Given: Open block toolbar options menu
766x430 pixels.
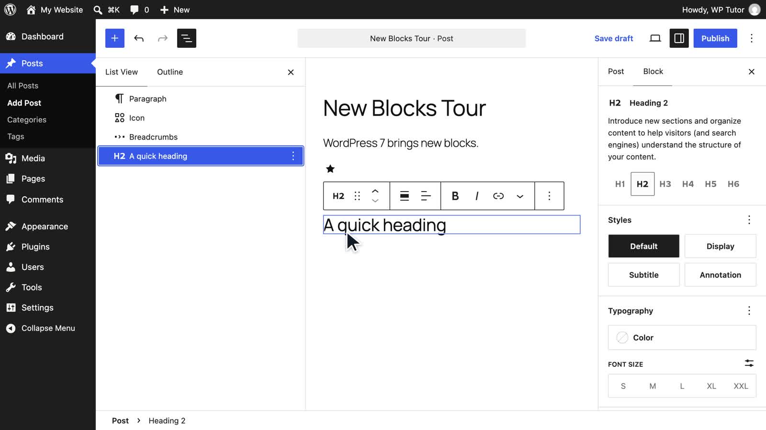Looking at the screenshot, I should coord(549,196).
